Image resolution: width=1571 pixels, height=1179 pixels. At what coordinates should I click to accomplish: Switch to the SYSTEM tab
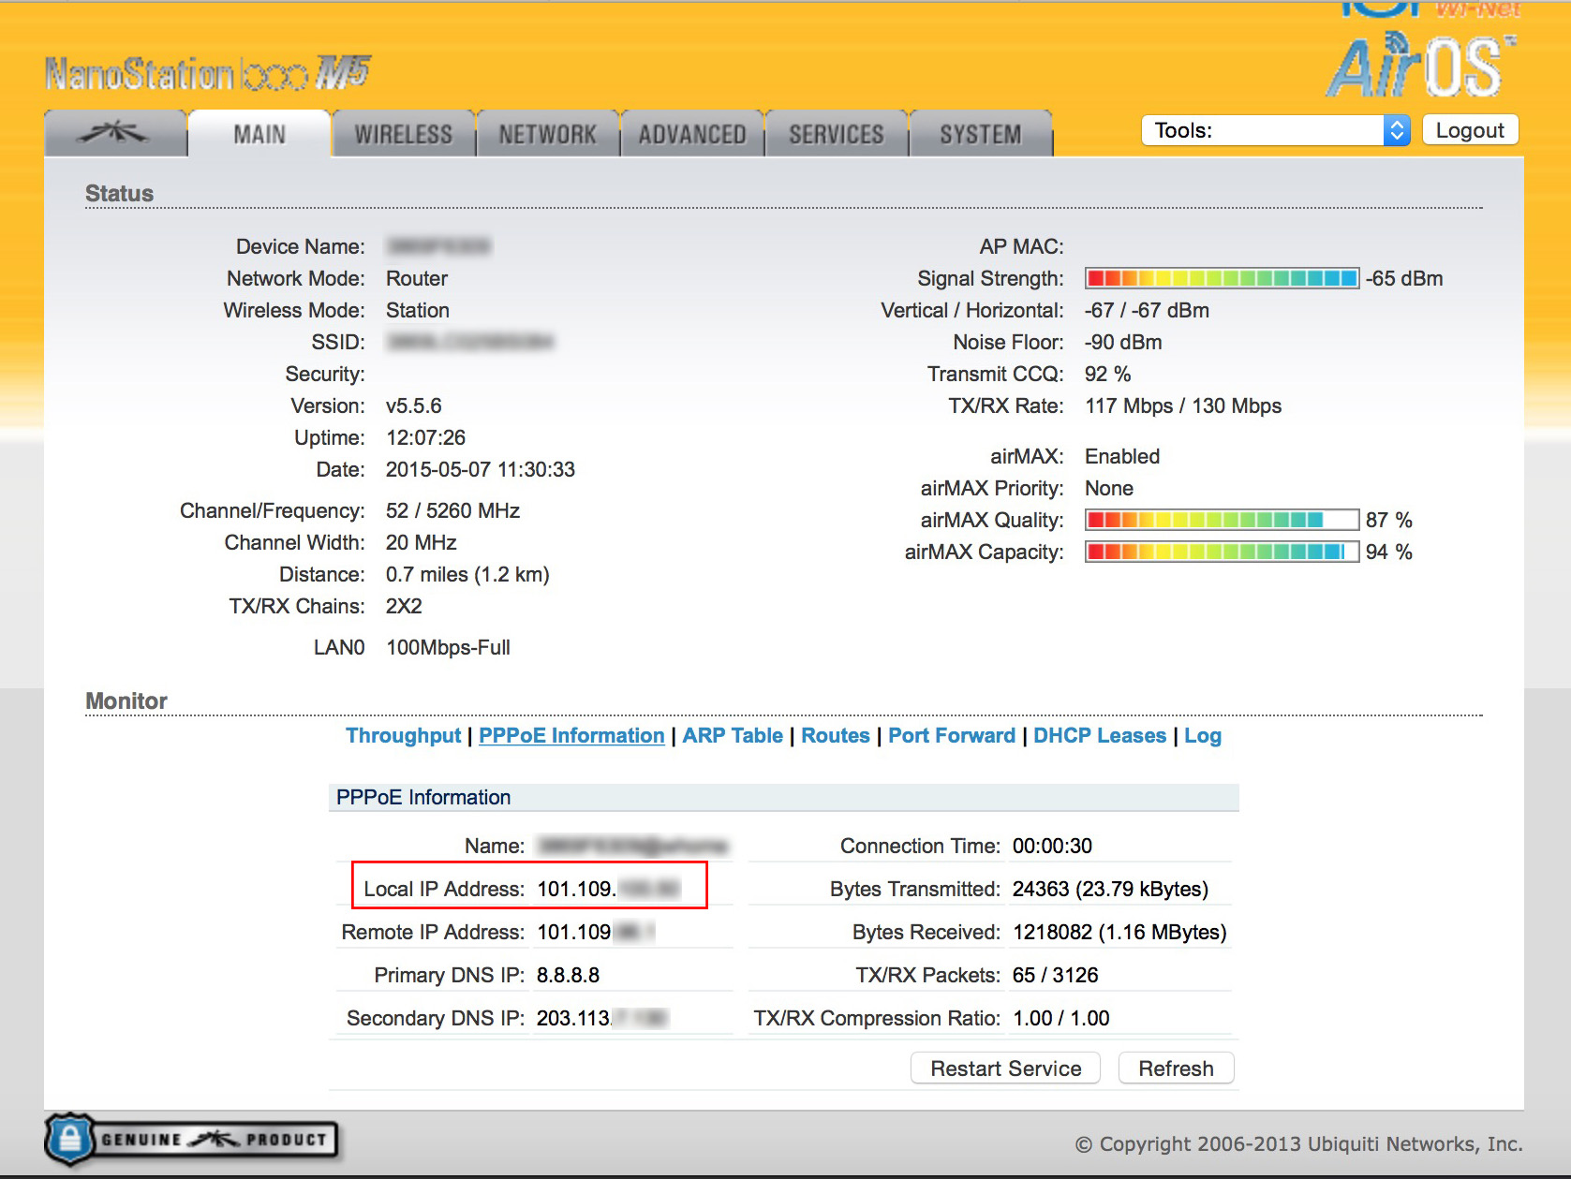click(981, 134)
